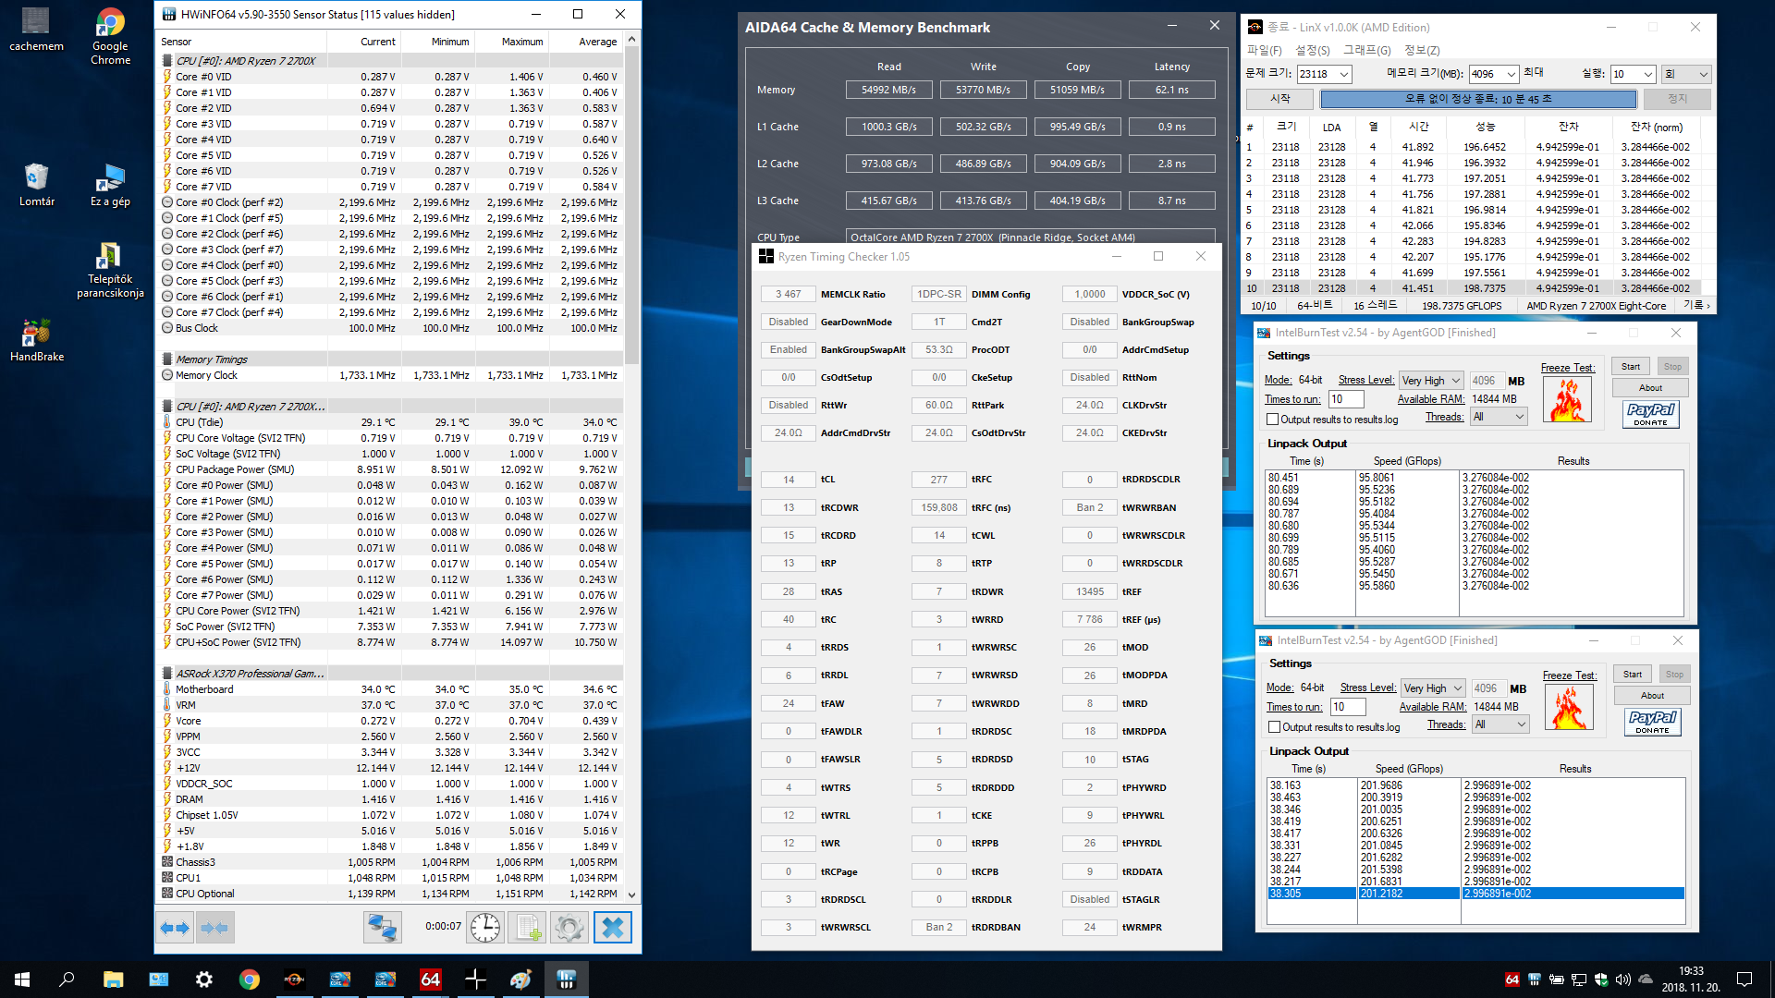Viewport: 1775px width, 998px height.
Task: Toggle Output results log in lower IntelBurnTest
Action: point(1275,727)
